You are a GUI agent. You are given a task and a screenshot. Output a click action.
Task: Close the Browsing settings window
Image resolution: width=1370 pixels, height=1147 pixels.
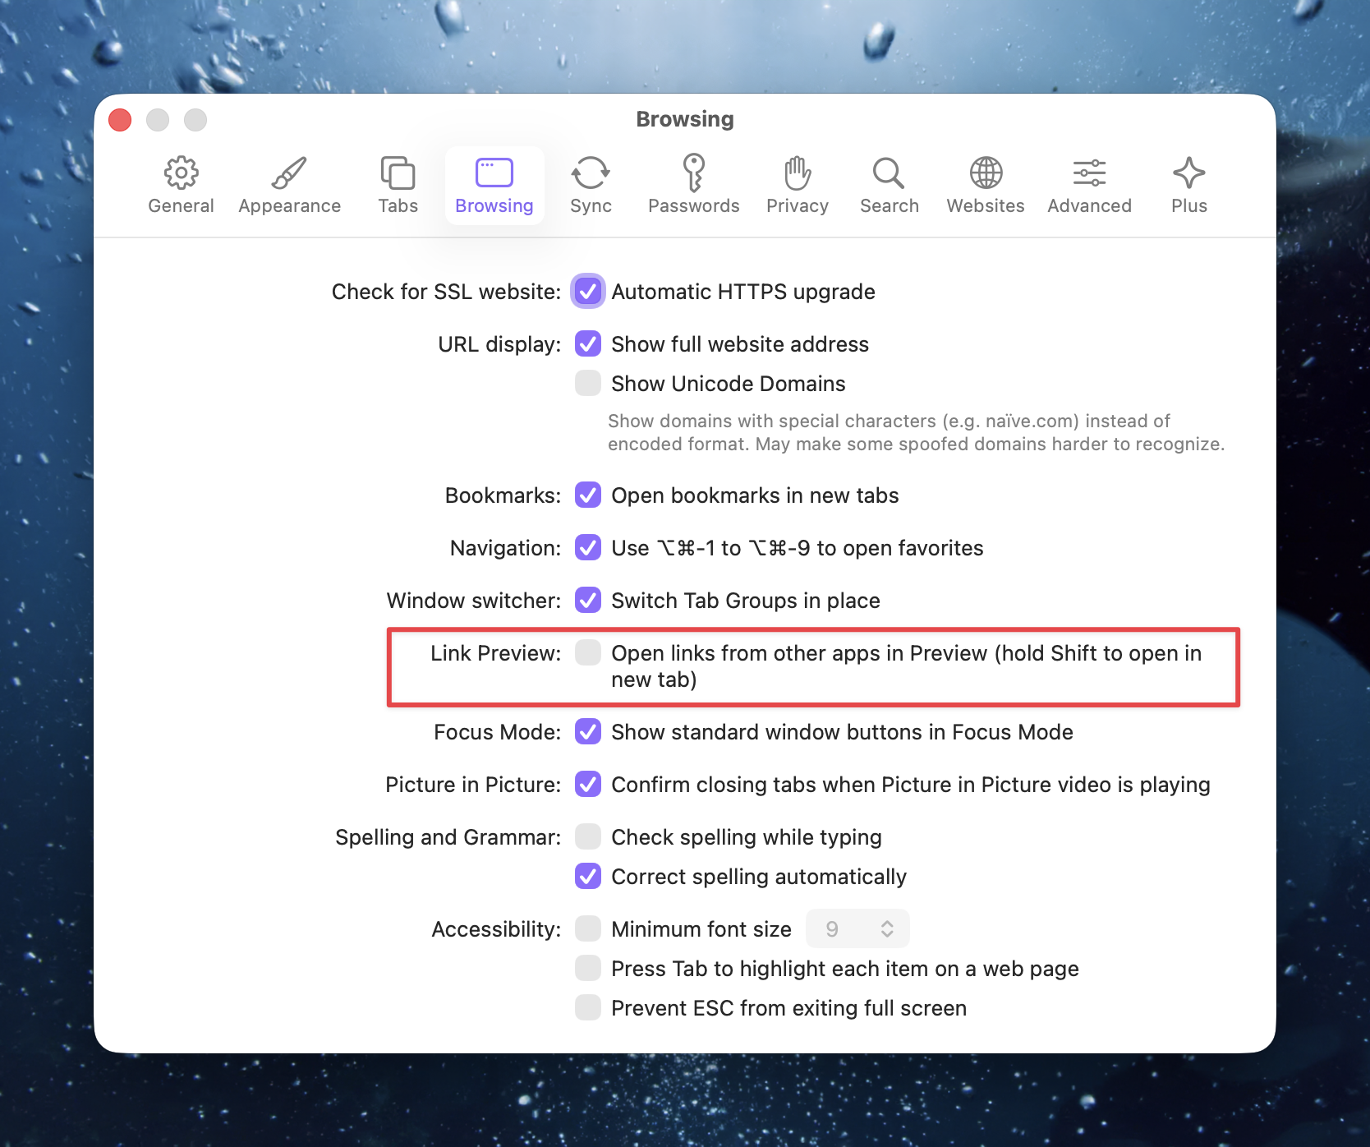click(x=121, y=120)
